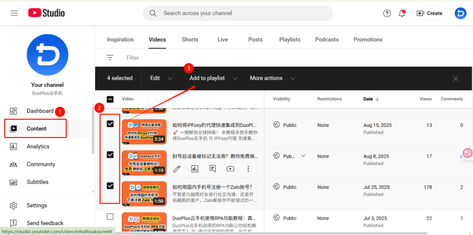Open the visibility dropdown for the Aug 8 video
This screenshot has width=473, height=235.
coord(303,156)
